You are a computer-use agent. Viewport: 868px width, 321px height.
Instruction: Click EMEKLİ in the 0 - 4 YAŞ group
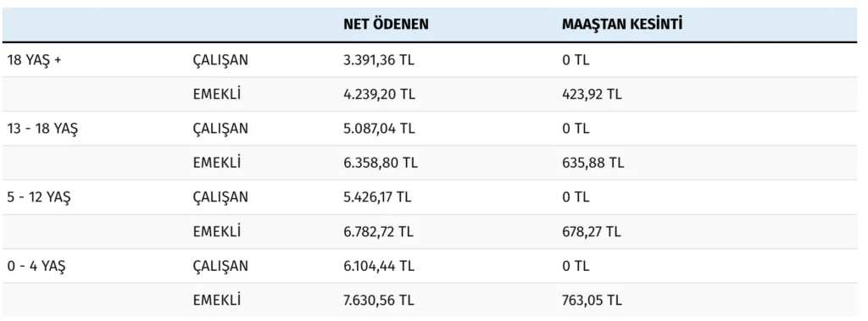217,301
